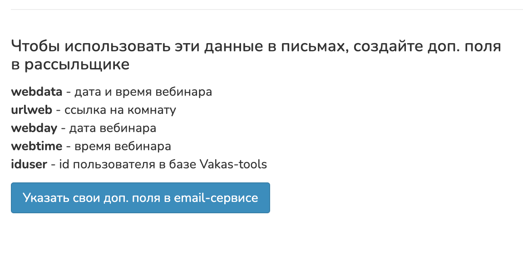Viewport: 523px width, 255px height.
Task: Click the word 'Чтобы' starting the heading
Action: coord(35,46)
